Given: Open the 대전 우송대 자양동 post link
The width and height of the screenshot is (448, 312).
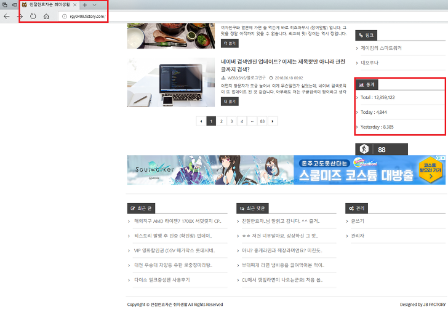Looking at the screenshot, I should 173,265.
